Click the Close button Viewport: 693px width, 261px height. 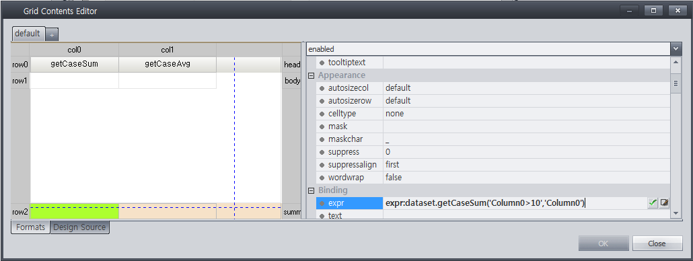(x=657, y=244)
